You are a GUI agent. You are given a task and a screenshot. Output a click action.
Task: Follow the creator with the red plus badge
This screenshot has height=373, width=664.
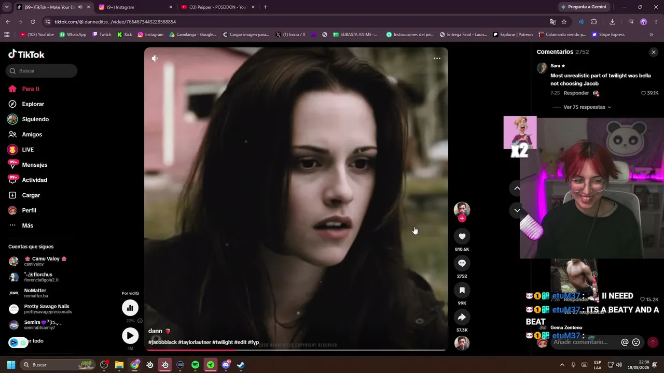(462, 219)
